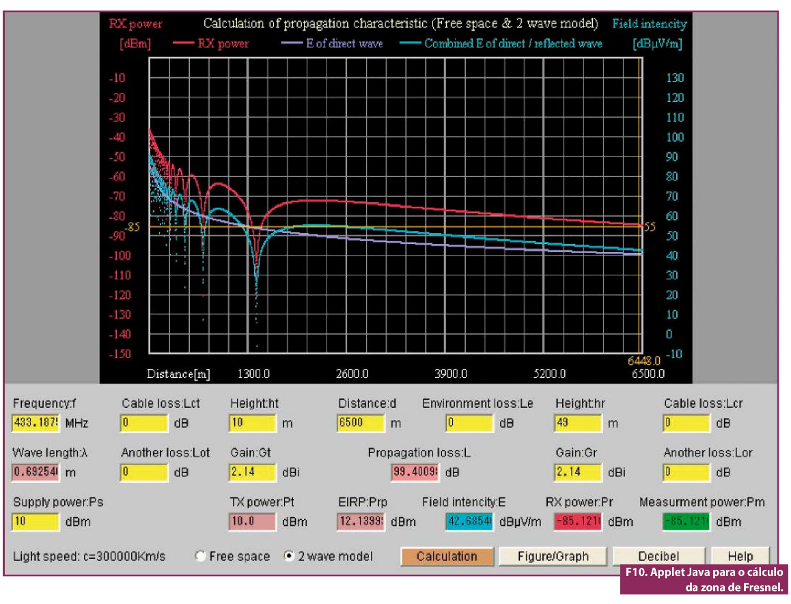This screenshot has height=604, width=791.
Task: Edit the Frequency:f input field
Action: point(36,423)
